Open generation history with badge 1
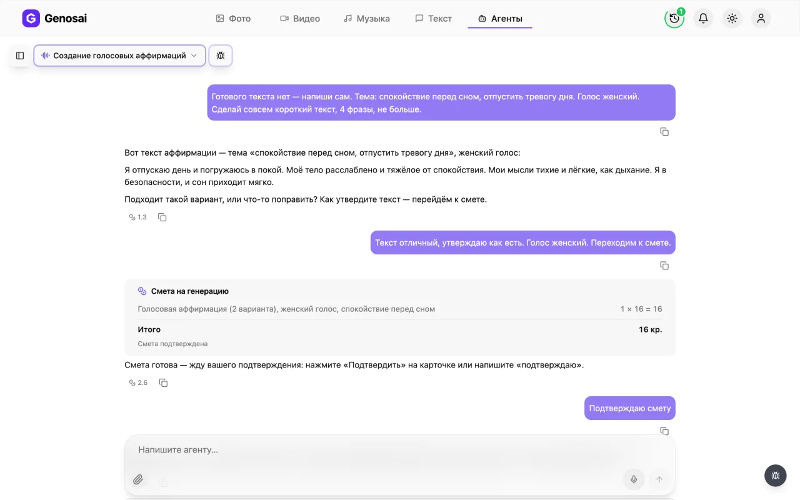Screen dimensions: 800x500 coord(674,18)
